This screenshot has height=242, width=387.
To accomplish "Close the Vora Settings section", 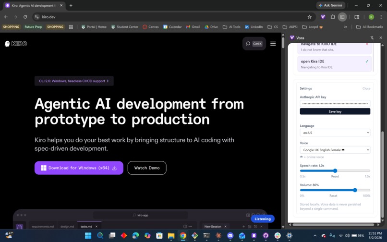I will (366, 88).
